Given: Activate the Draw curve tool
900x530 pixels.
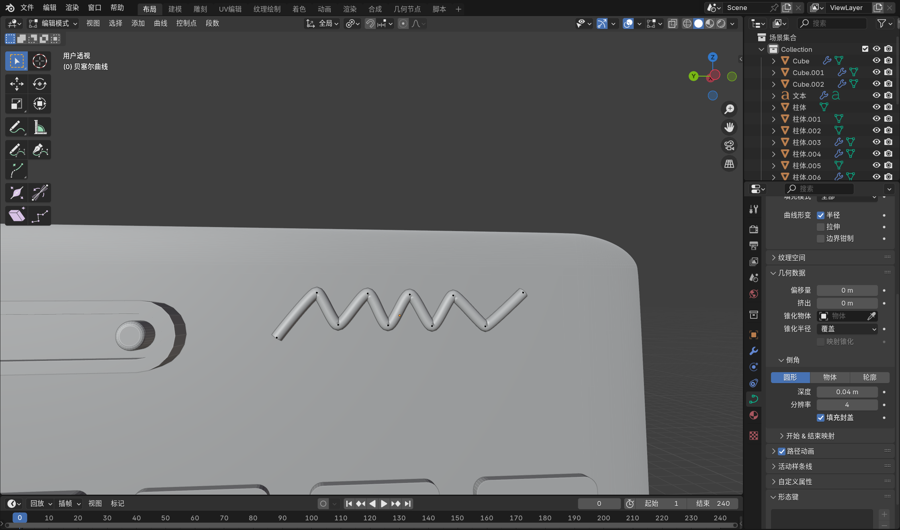Looking at the screenshot, I should (16, 151).
